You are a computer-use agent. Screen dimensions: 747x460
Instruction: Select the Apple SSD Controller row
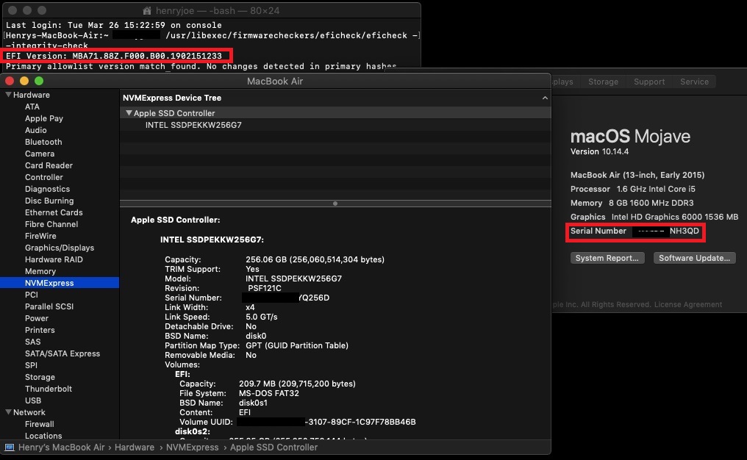[x=335, y=113]
